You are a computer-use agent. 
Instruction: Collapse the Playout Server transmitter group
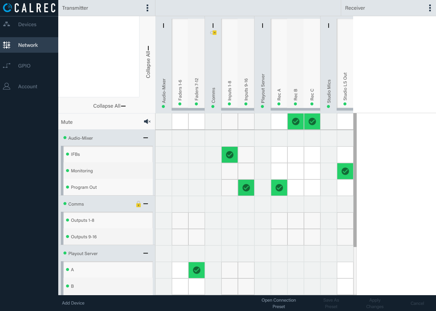(x=146, y=253)
